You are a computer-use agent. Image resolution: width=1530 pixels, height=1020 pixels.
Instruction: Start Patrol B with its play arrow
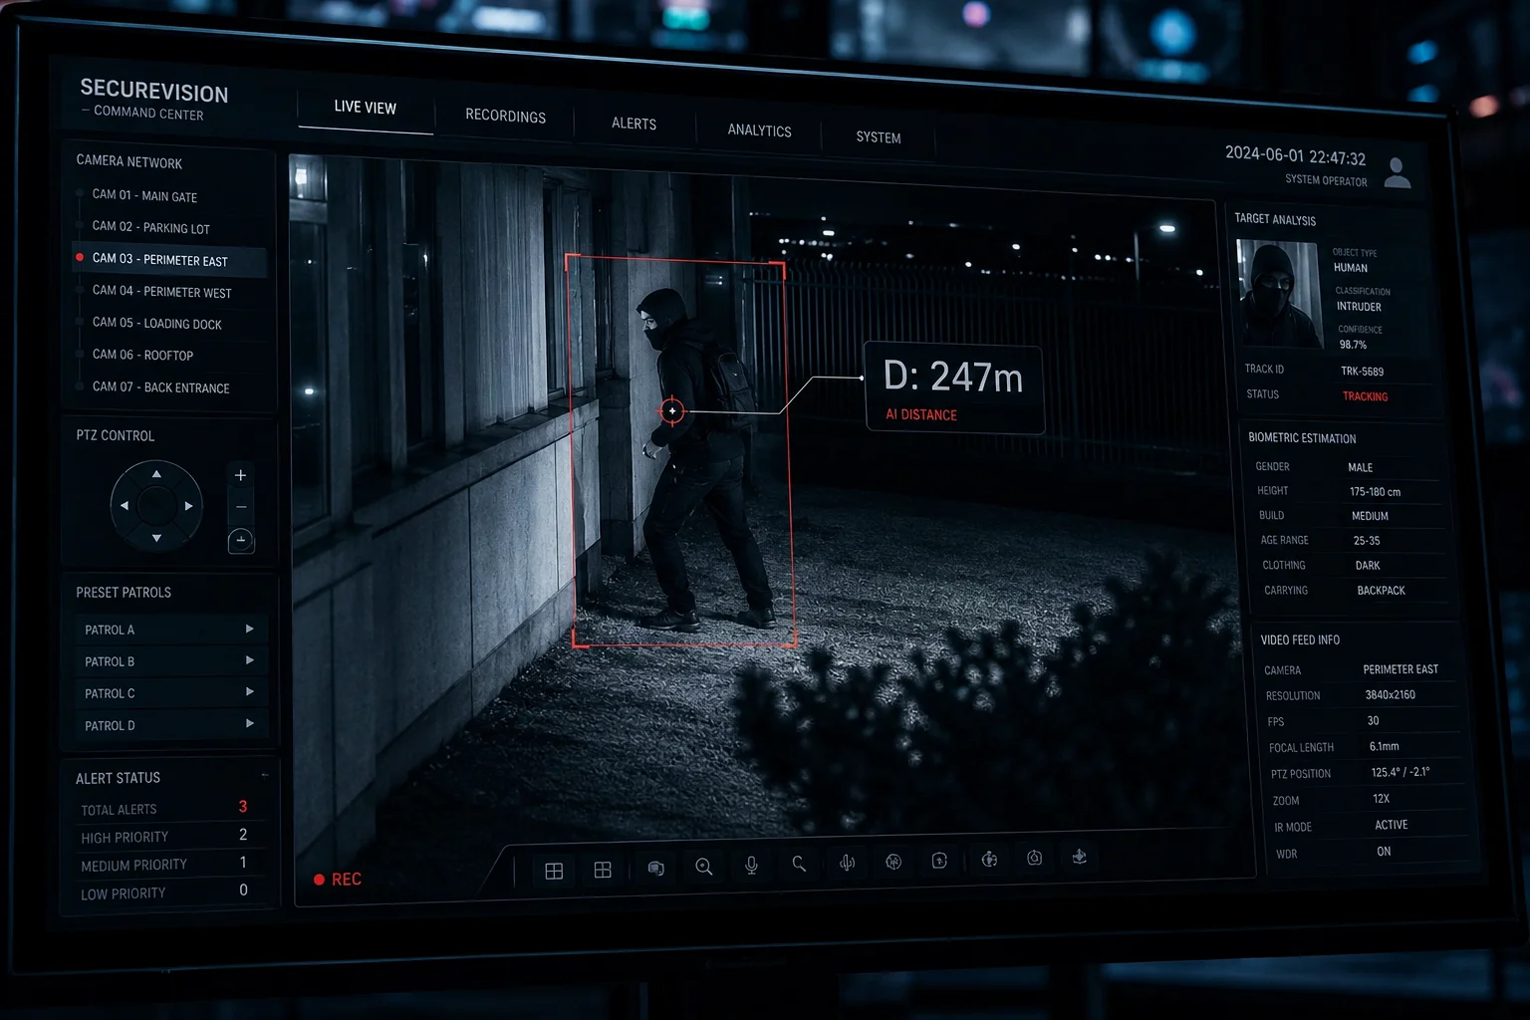[249, 660]
